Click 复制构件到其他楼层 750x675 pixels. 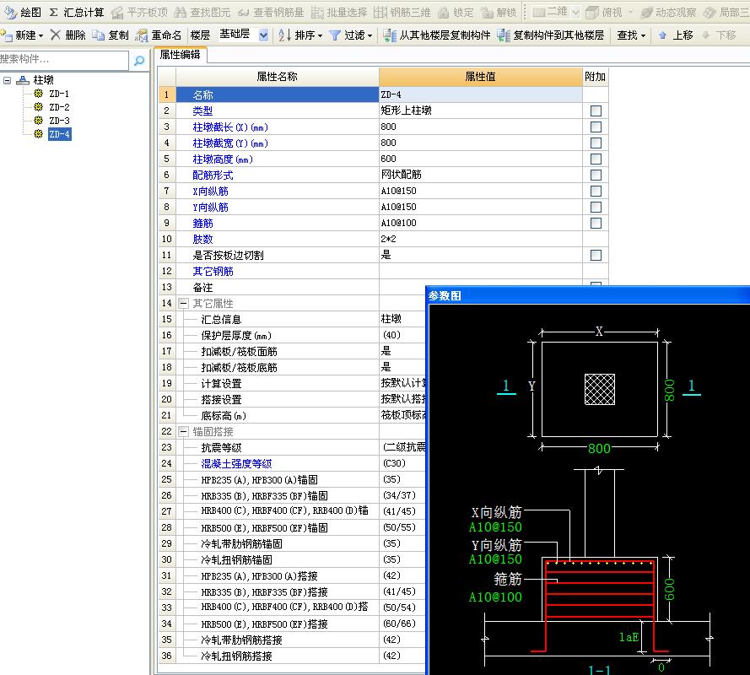[x=550, y=35]
